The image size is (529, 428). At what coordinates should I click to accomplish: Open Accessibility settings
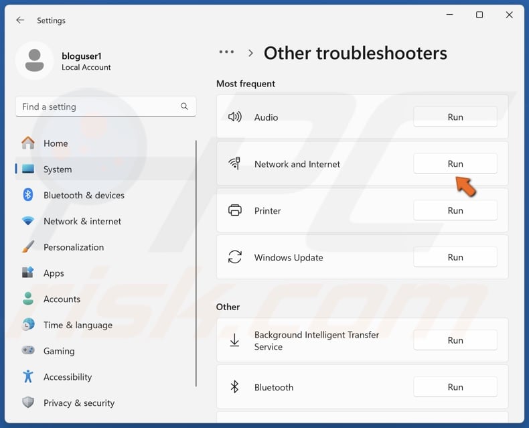(105, 377)
